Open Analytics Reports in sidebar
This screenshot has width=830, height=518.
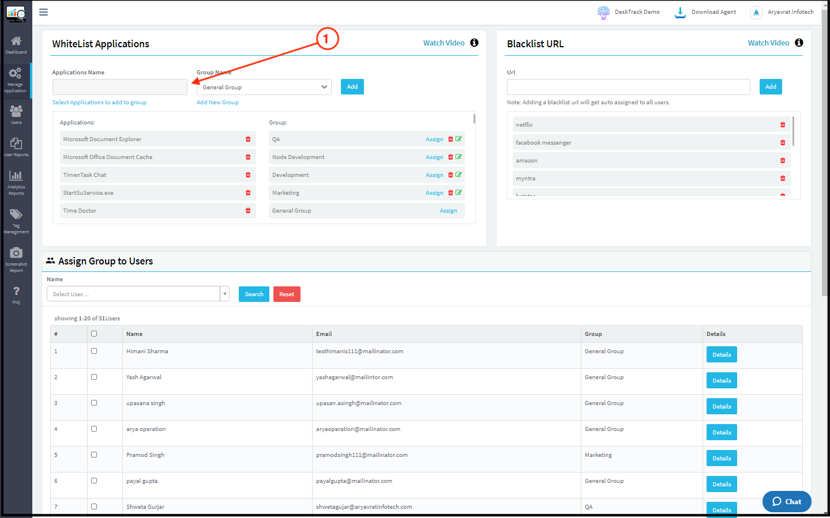[16, 182]
